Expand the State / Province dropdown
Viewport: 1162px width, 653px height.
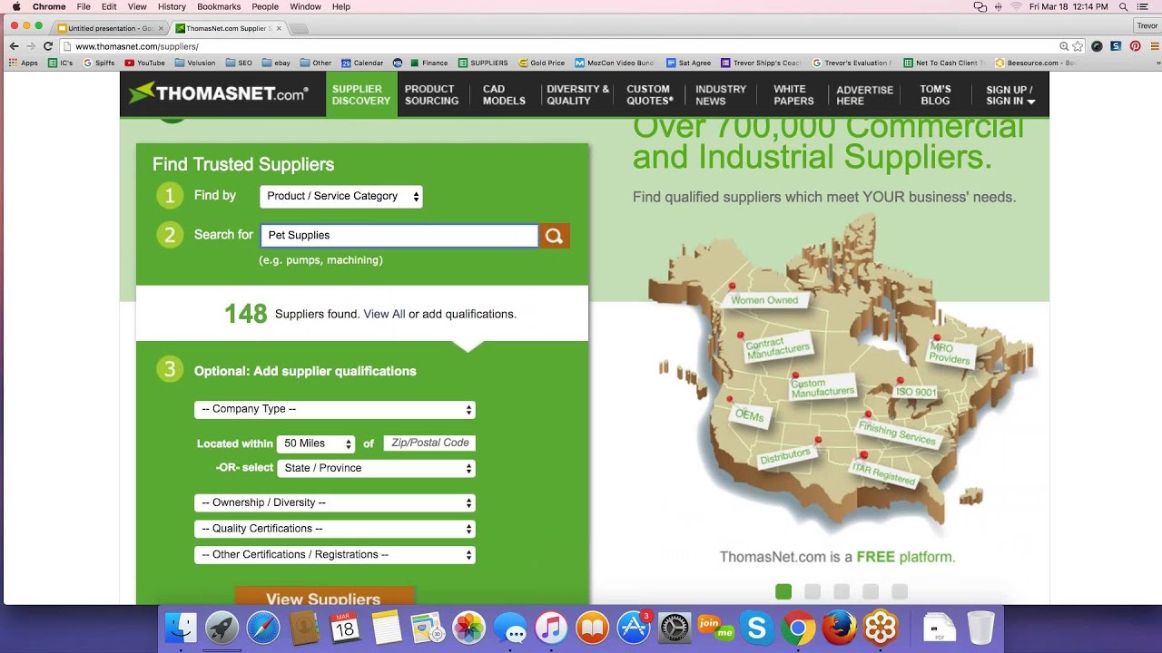pyautogui.click(x=377, y=469)
